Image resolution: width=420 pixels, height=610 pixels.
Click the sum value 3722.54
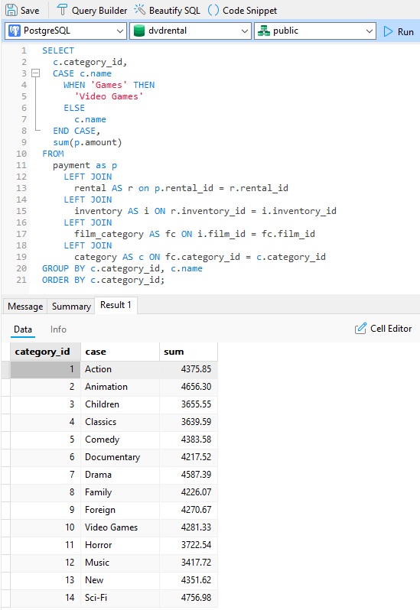point(188,545)
